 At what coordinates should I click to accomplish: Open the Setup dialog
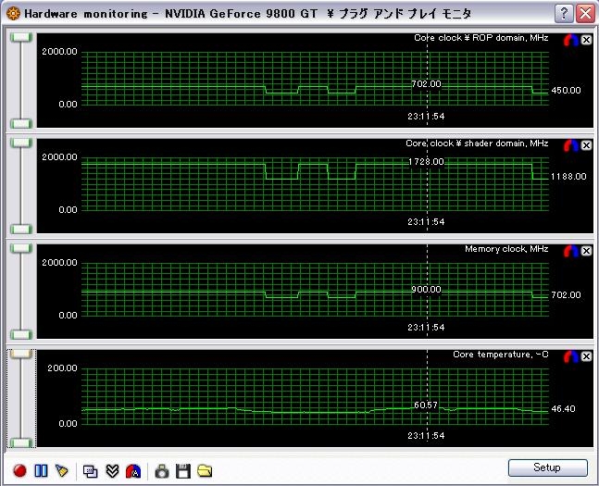(x=547, y=467)
